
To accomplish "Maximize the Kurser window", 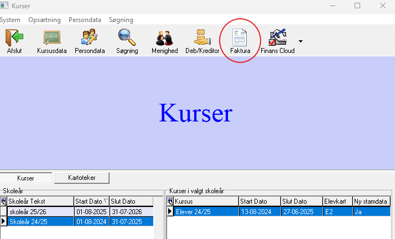I will point(357,6).
